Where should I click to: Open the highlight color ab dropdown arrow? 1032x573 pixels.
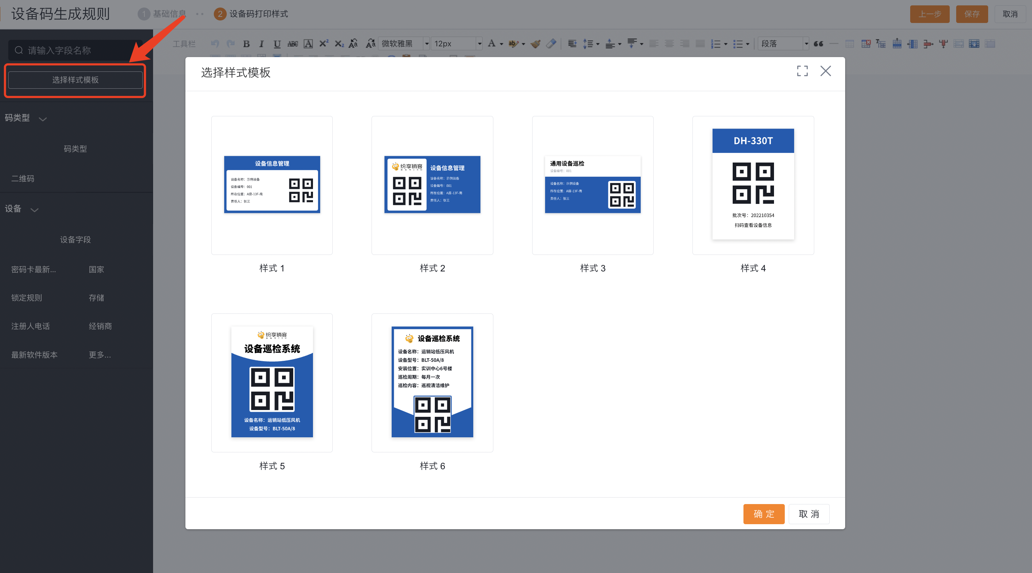coord(523,44)
